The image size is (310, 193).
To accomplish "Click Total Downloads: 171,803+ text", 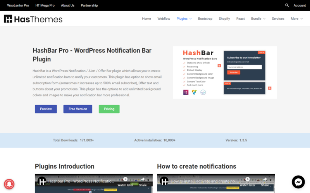I will click(73, 140).
